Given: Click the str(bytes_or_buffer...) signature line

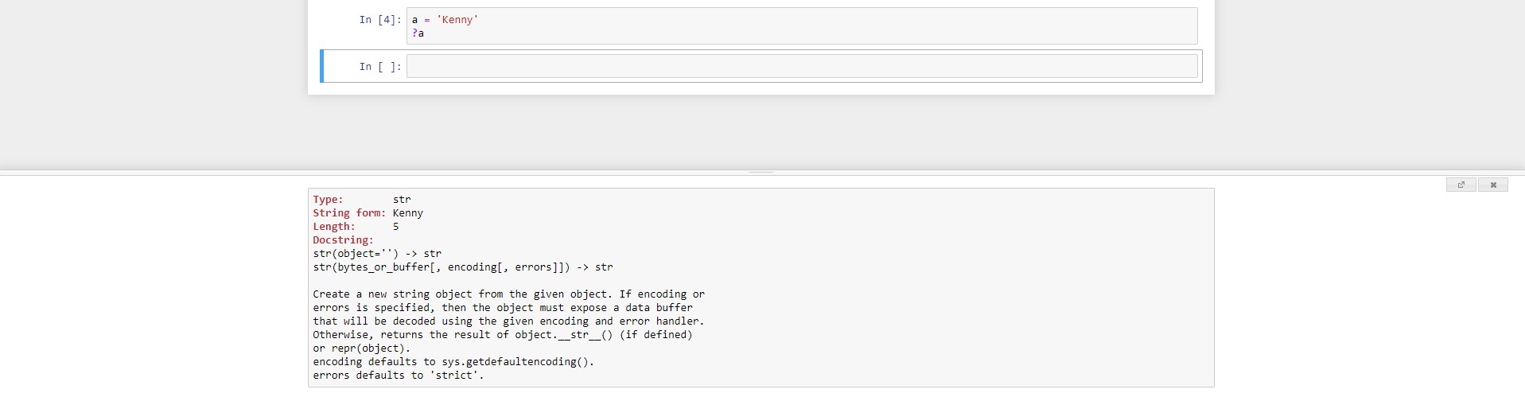Looking at the screenshot, I should point(462,267).
